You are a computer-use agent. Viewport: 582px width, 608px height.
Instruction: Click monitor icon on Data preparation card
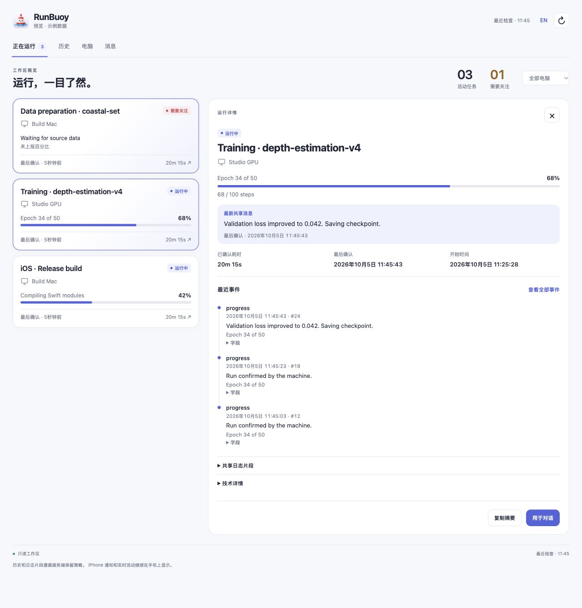pyautogui.click(x=25, y=124)
